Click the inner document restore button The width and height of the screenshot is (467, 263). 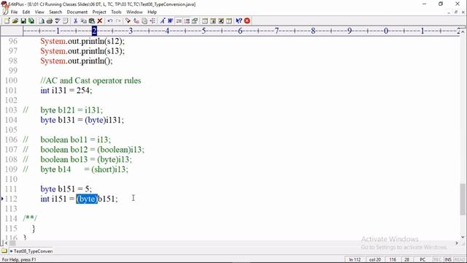tap(456, 12)
